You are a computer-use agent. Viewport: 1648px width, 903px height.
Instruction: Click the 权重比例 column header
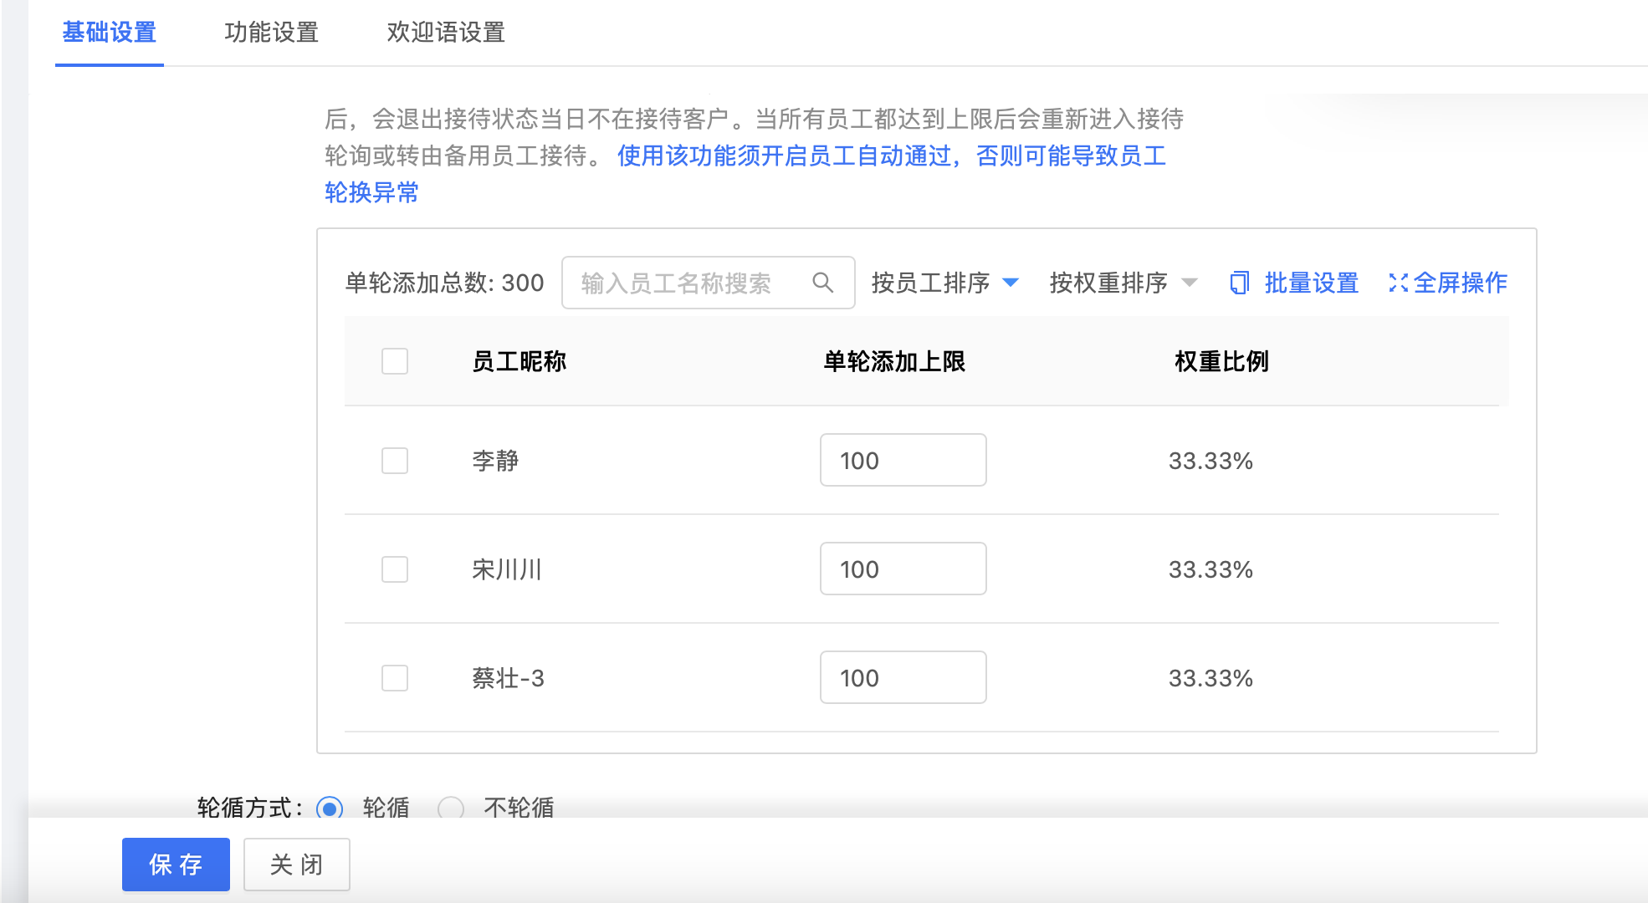(1222, 361)
